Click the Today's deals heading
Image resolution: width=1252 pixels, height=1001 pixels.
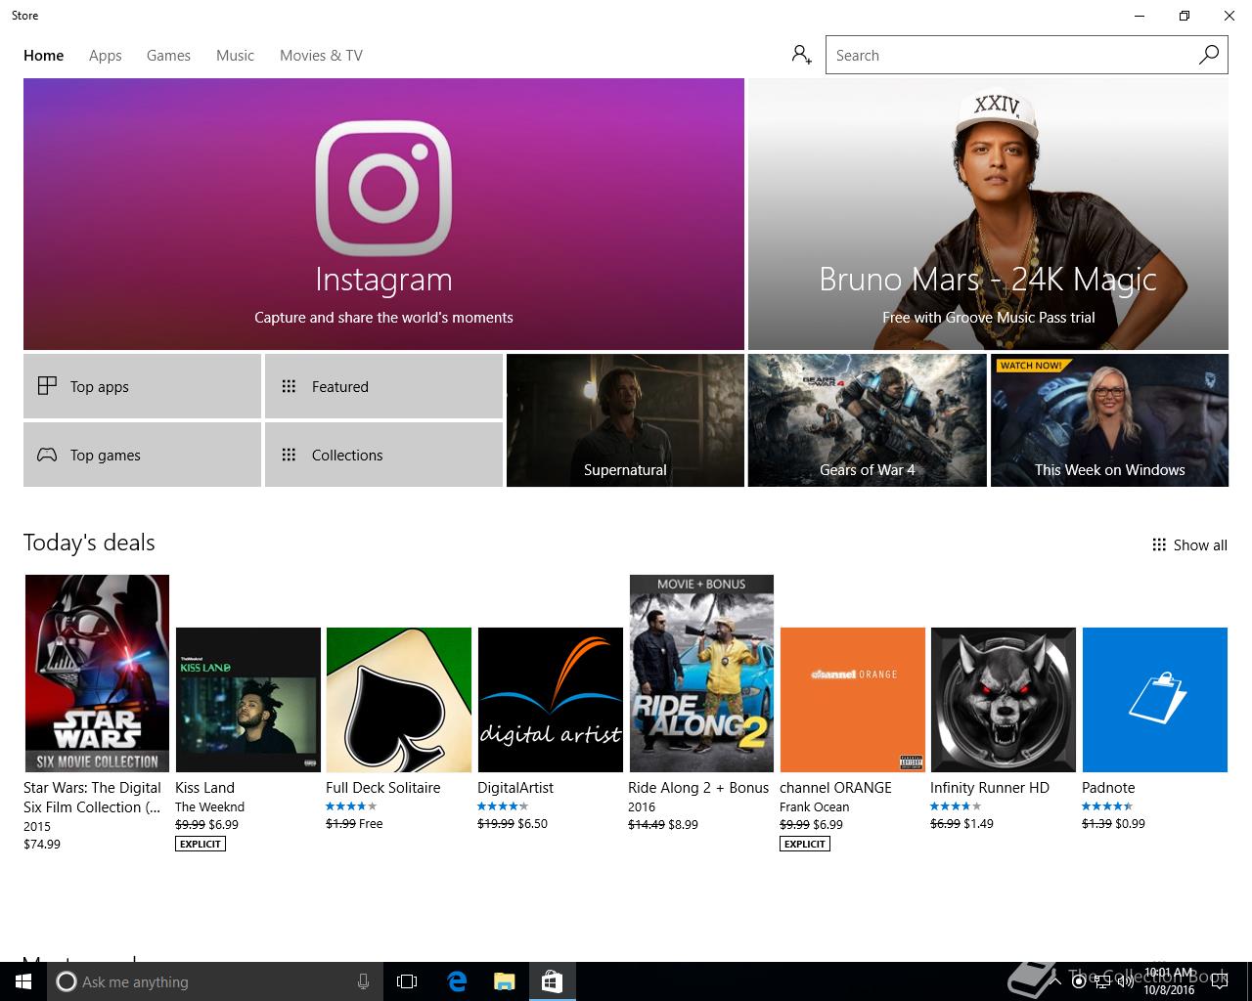click(89, 543)
